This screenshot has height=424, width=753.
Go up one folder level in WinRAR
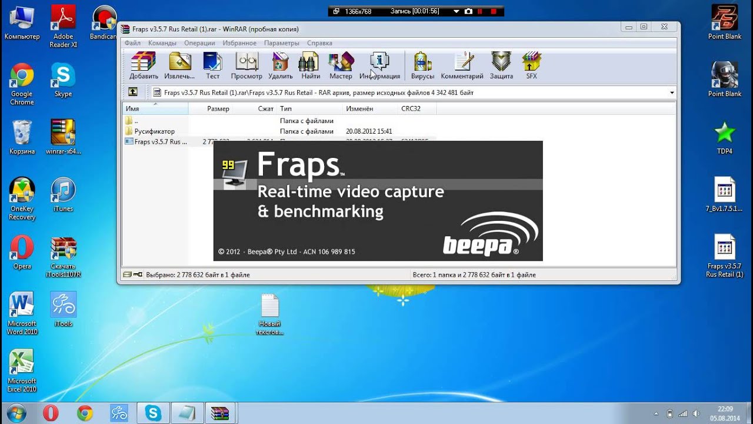click(133, 92)
